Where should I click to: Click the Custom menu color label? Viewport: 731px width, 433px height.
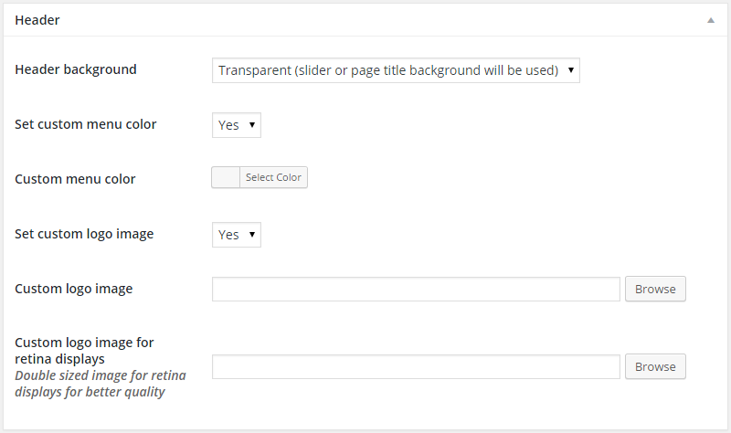(75, 179)
